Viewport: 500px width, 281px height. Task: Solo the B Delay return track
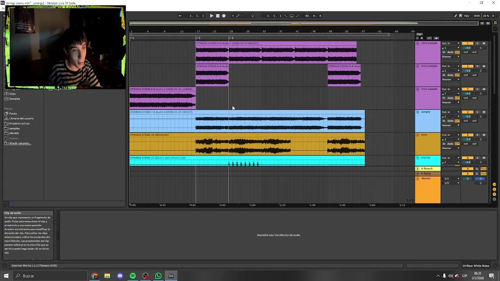[477, 174]
